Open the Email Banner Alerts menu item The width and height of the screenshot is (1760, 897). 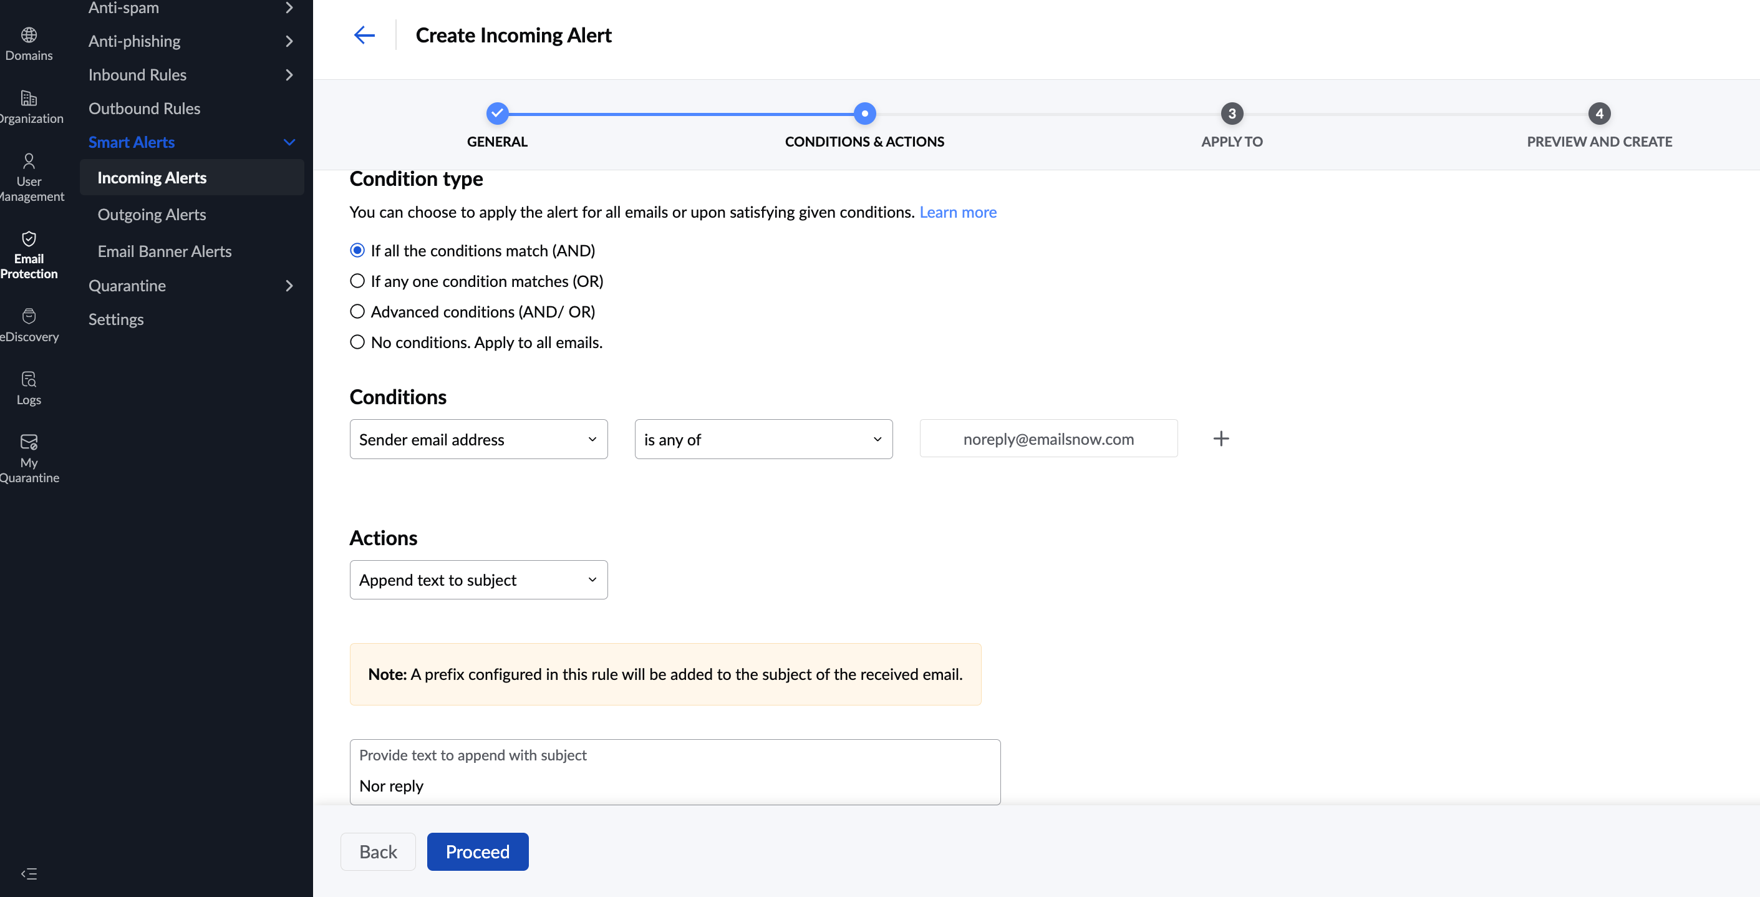(165, 251)
